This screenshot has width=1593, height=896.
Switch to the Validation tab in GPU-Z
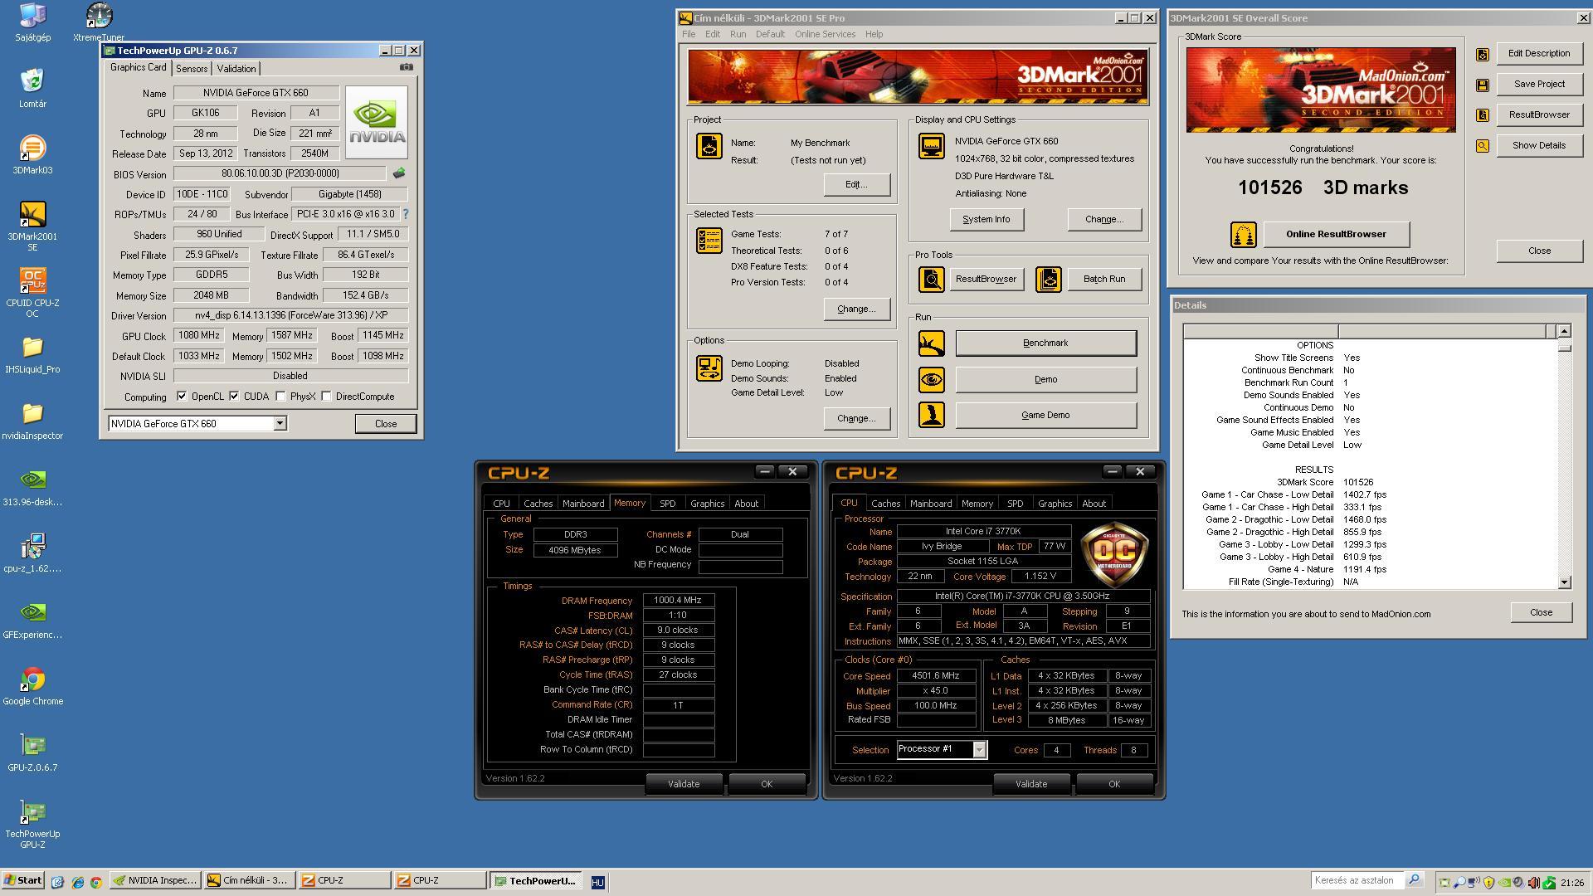[236, 69]
